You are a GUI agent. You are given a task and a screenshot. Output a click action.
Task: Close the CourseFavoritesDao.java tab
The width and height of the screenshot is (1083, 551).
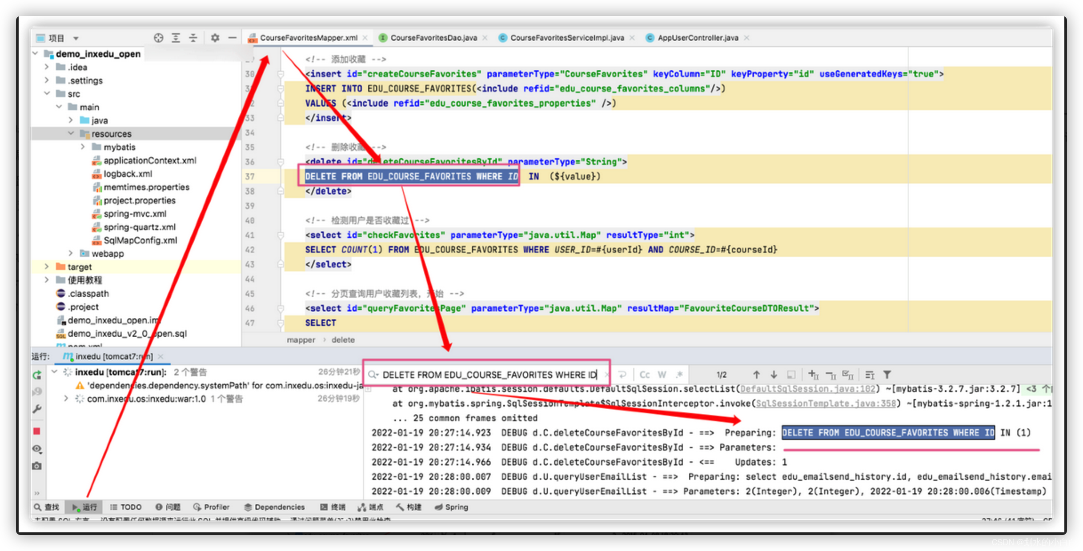pyautogui.click(x=485, y=38)
